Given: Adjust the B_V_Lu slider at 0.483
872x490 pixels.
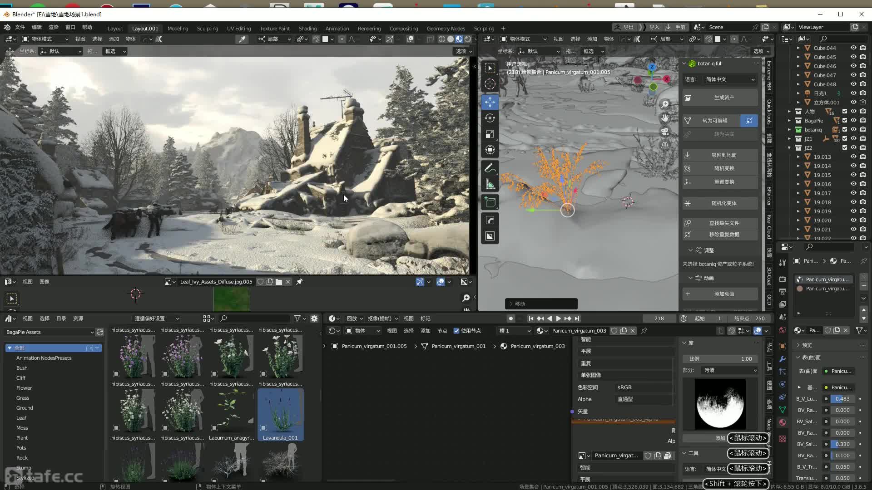Looking at the screenshot, I should 843,399.
